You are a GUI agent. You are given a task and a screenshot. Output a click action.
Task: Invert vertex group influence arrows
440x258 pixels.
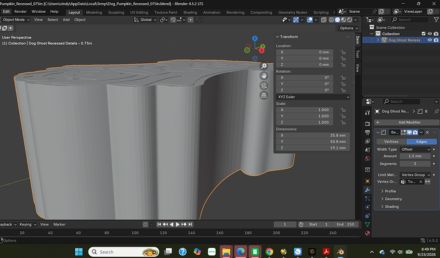click(x=427, y=182)
